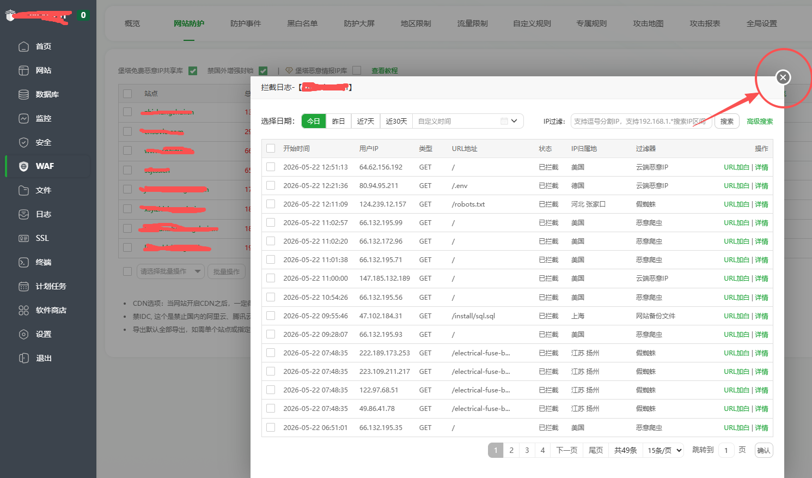The width and height of the screenshot is (812, 478).
Task: Click the 开始时间 column header
Action: tap(296, 149)
